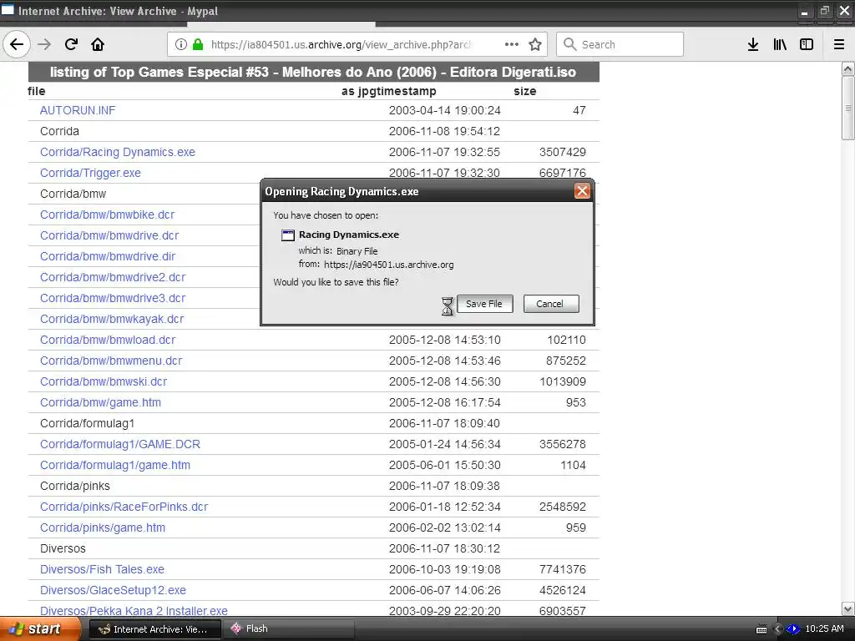The width and height of the screenshot is (855, 641).
Task: Open Corrida/formulag1/game.htm link
Action: (x=115, y=465)
